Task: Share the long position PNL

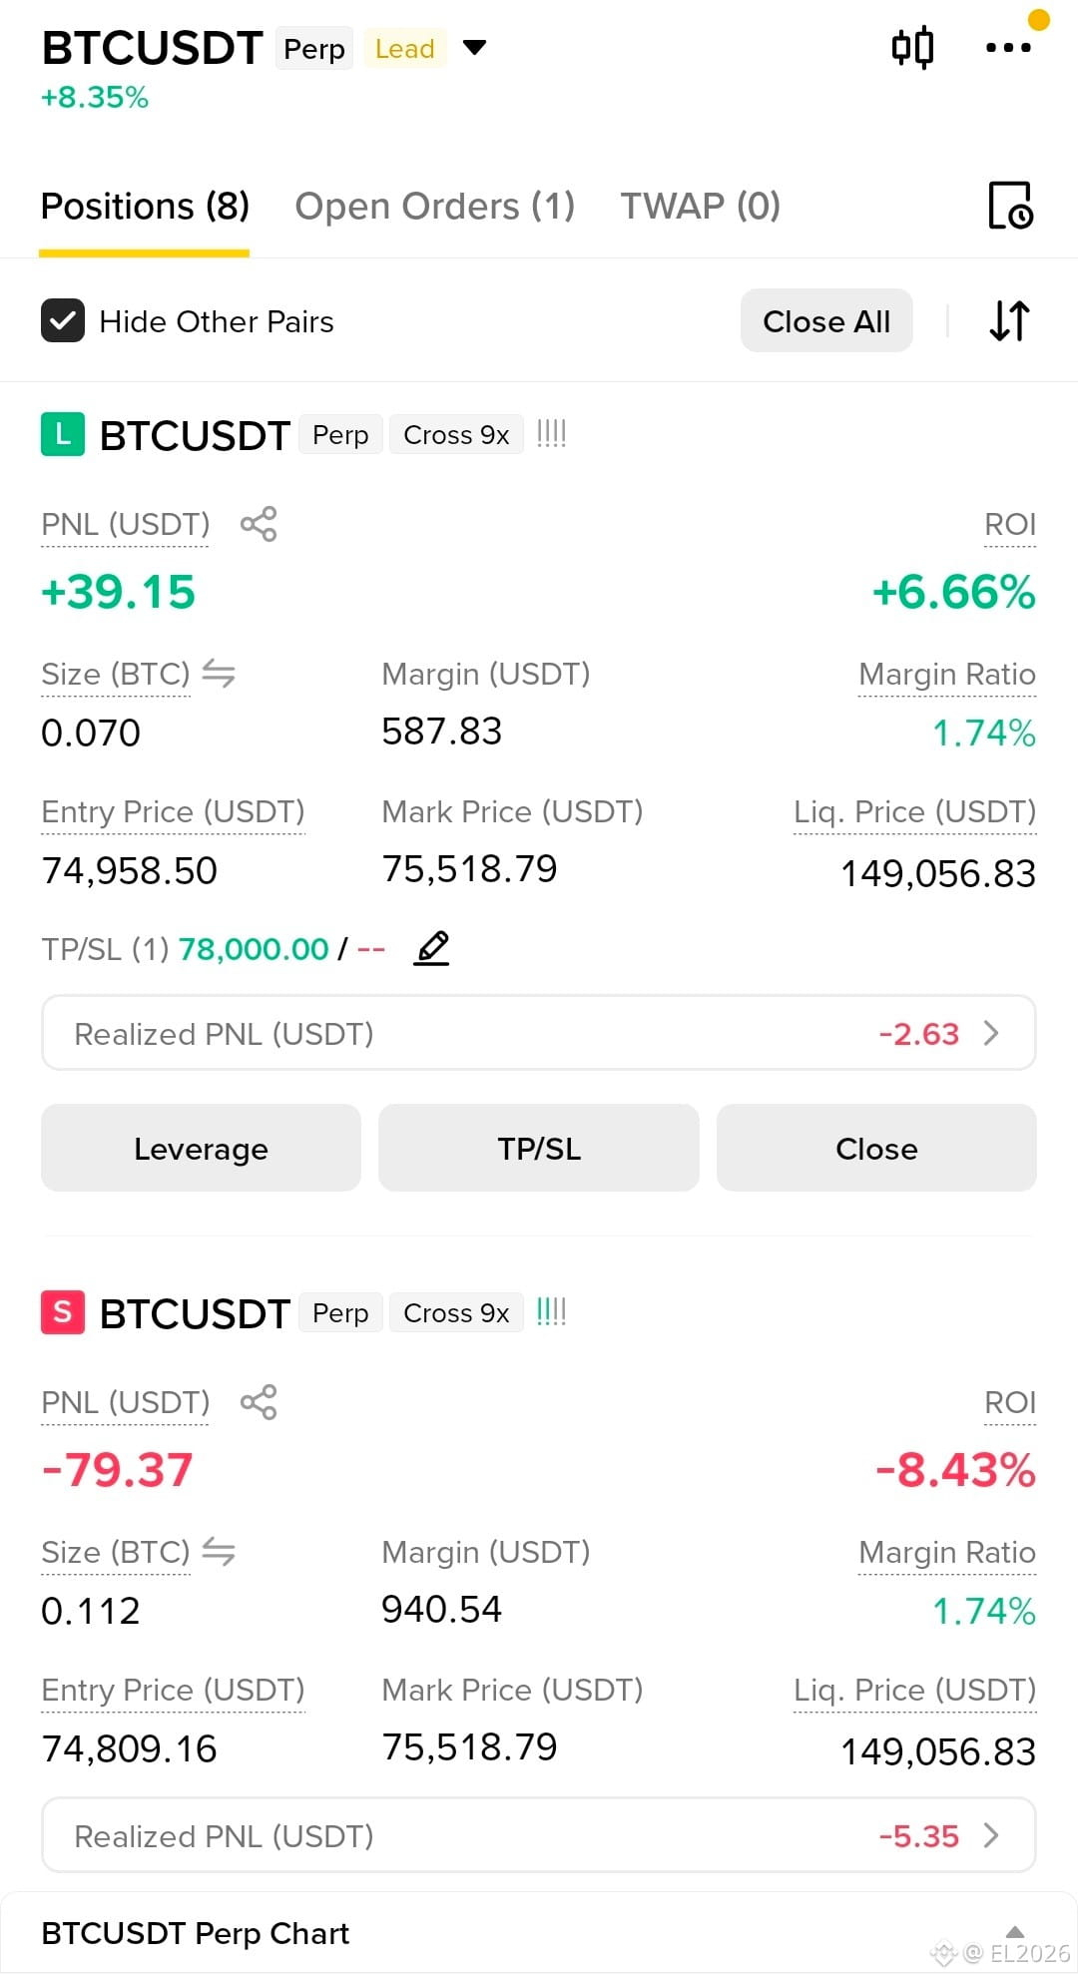Action: tap(259, 524)
